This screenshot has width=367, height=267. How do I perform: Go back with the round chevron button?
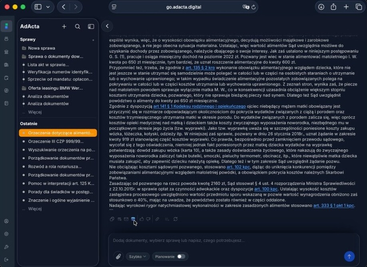[107, 26]
